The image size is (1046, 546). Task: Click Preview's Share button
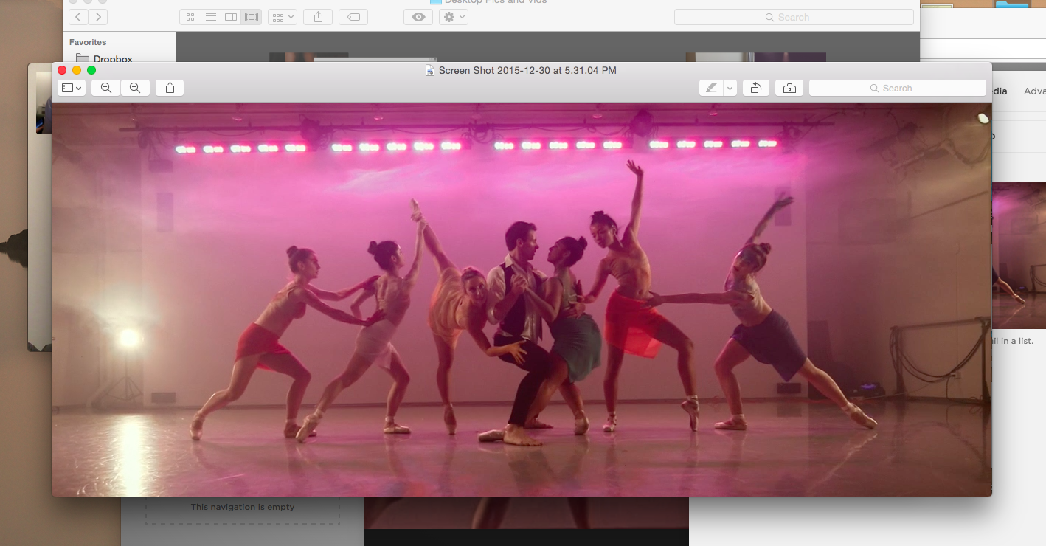[170, 88]
